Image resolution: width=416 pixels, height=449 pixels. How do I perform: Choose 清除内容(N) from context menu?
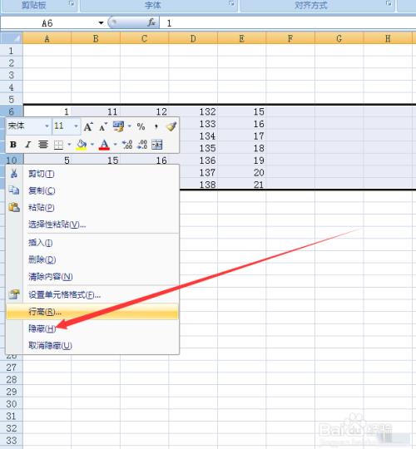(92, 277)
